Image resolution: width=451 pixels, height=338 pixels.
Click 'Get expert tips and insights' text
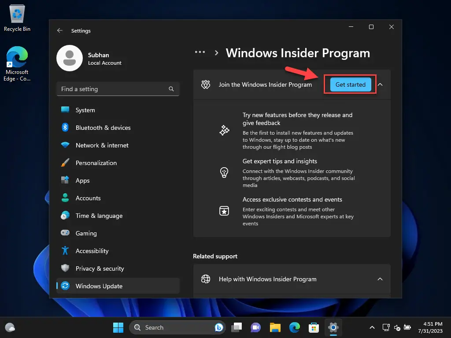coord(280,161)
